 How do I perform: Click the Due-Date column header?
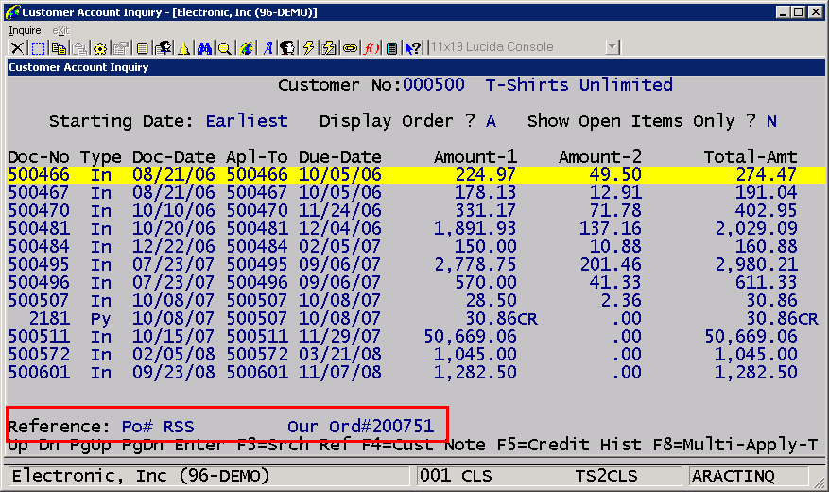tap(340, 157)
